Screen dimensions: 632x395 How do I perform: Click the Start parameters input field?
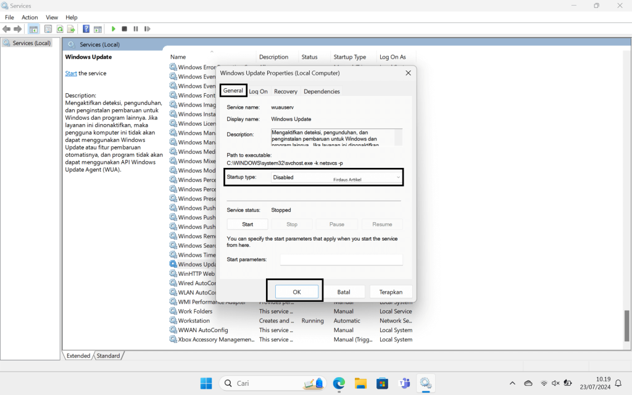341,260
